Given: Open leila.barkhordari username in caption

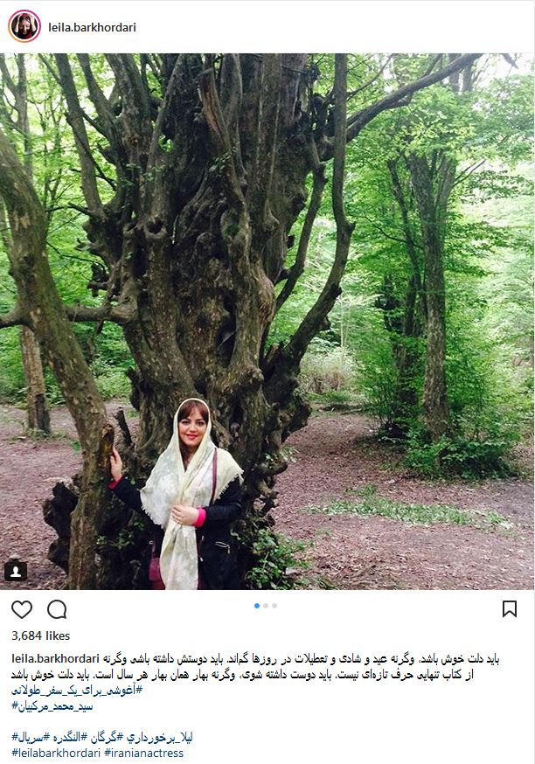Looking at the screenshot, I should [56, 659].
